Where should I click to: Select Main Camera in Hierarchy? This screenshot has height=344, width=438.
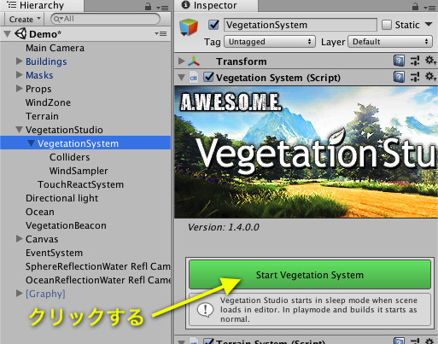(55, 48)
